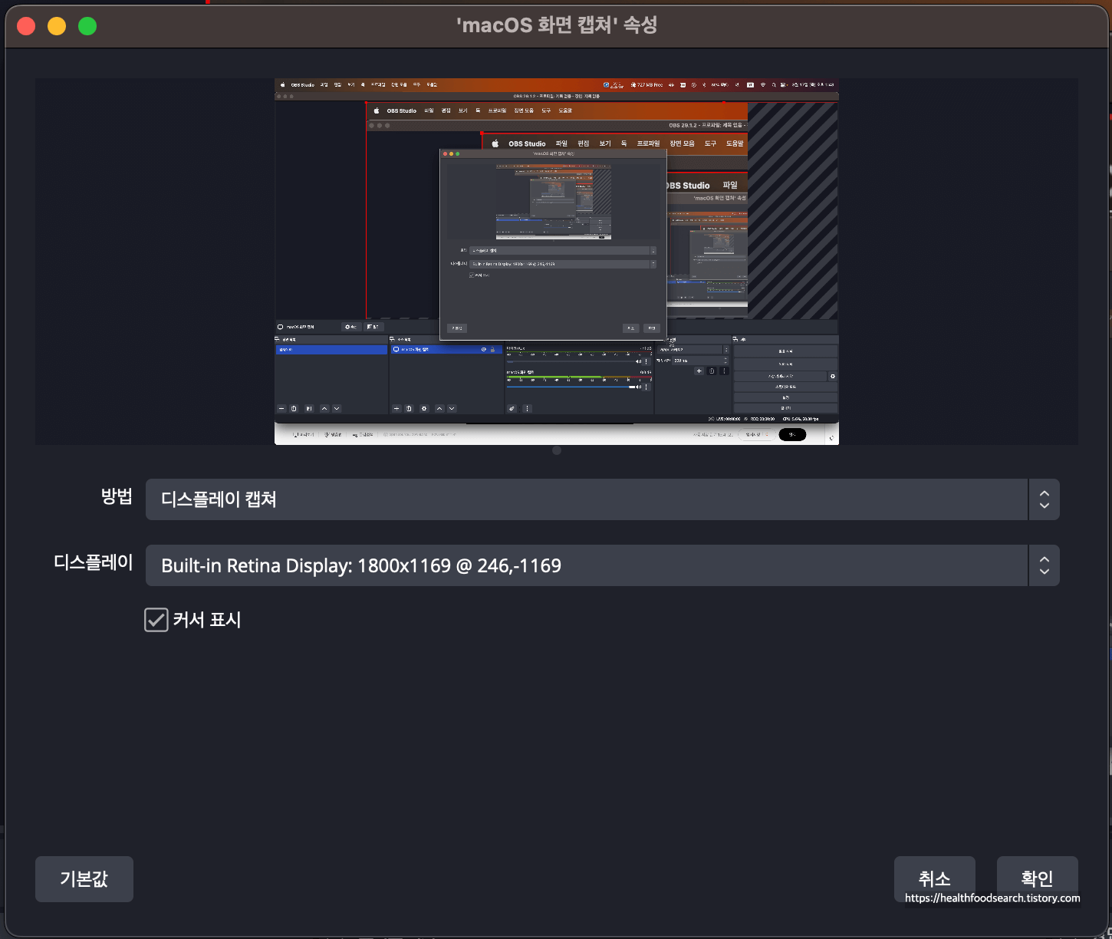Screen dimensions: 1112x939
Task: Click the "방법" field label
Action: [x=117, y=496]
